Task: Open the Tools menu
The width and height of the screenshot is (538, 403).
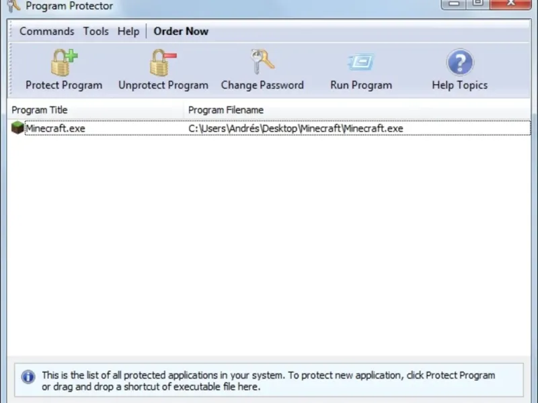Action: (95, 31)
